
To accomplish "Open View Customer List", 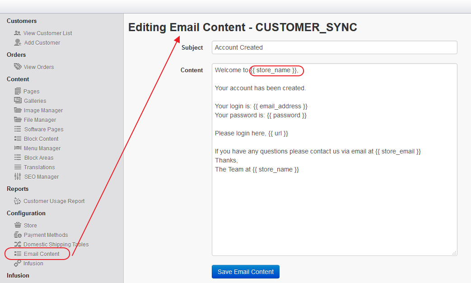I will 48,33.
